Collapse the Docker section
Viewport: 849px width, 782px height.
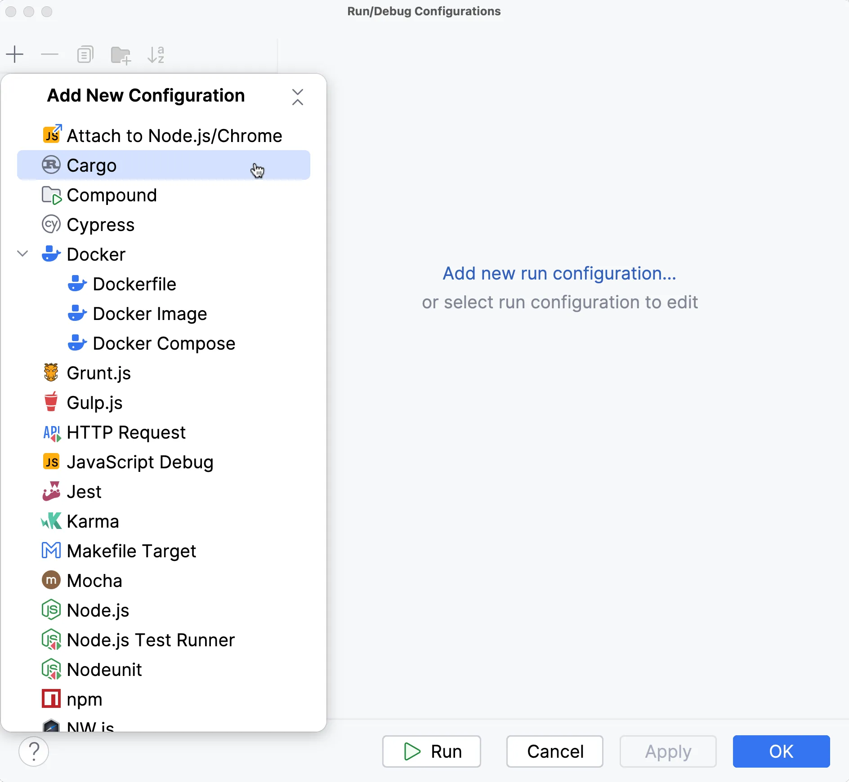pyautogui.click(x=22, y=254)
